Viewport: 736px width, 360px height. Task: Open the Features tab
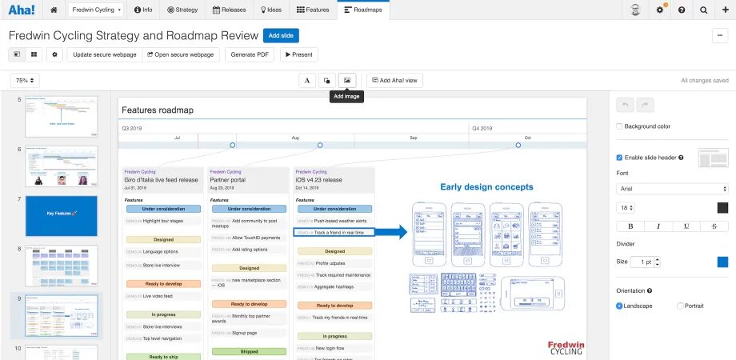pyautogui.click(x=313, y=10)
